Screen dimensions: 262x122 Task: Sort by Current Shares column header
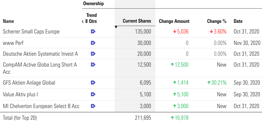pyautogui.click(x=137, y=21)
